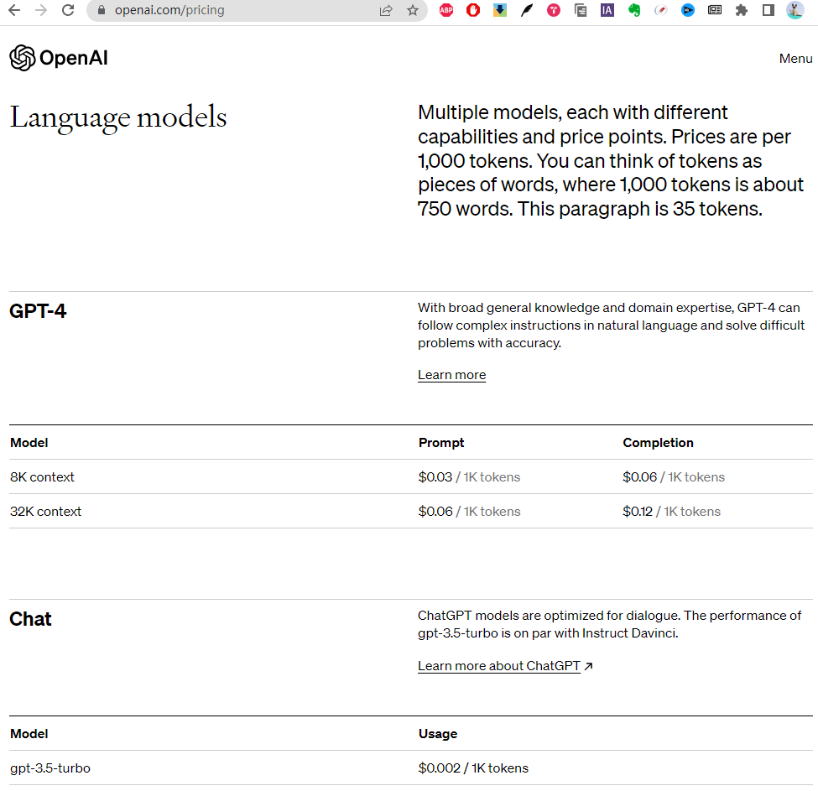Click the 'Completion' column header
The width and height of the screenshot is (818, 791).
pos(659,443)
